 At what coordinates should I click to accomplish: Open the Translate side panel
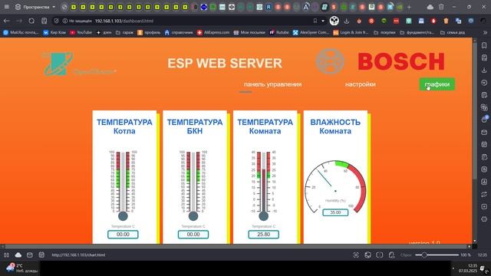coord(484,107)
